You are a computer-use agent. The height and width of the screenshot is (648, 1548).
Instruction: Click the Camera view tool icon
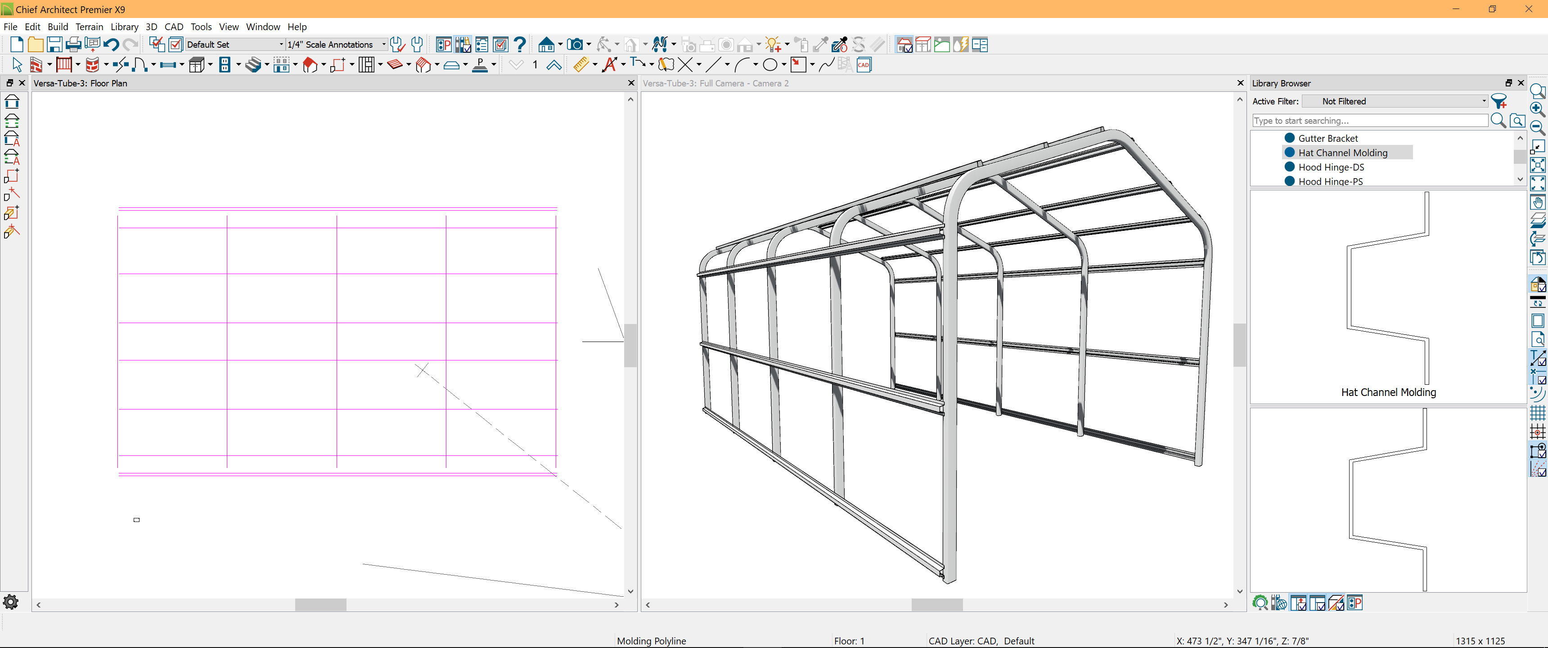click(575, 45)
